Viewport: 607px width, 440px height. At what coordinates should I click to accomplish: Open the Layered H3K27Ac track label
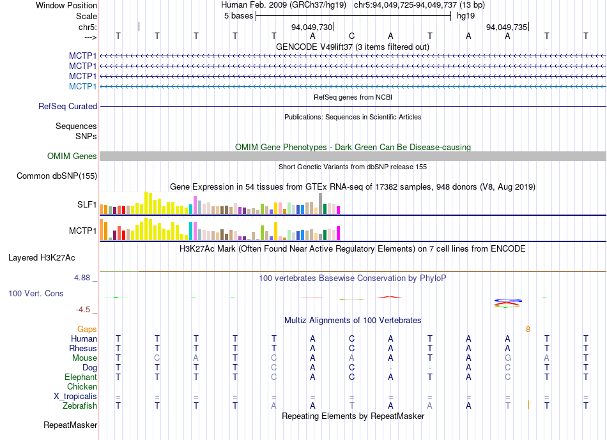point(42,258)
